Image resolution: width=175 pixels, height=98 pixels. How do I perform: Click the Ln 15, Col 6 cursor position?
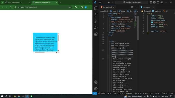[x=123, y=93]
